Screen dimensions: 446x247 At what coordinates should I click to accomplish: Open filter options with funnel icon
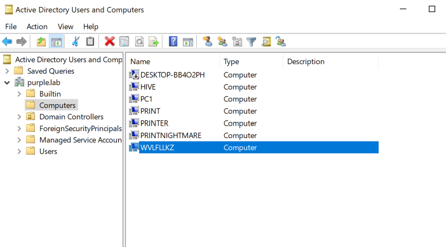251,42
